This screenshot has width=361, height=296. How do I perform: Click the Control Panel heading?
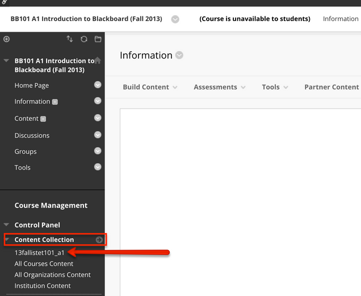[37, 225]
